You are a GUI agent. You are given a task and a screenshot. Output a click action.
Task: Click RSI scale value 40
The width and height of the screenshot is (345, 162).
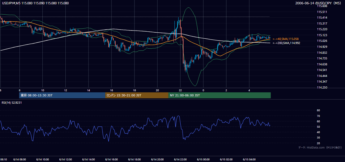click(x=319, y=132)
